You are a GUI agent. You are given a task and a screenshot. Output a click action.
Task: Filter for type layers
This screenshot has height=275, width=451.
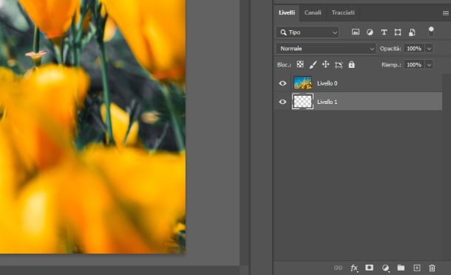coord(384,32)
